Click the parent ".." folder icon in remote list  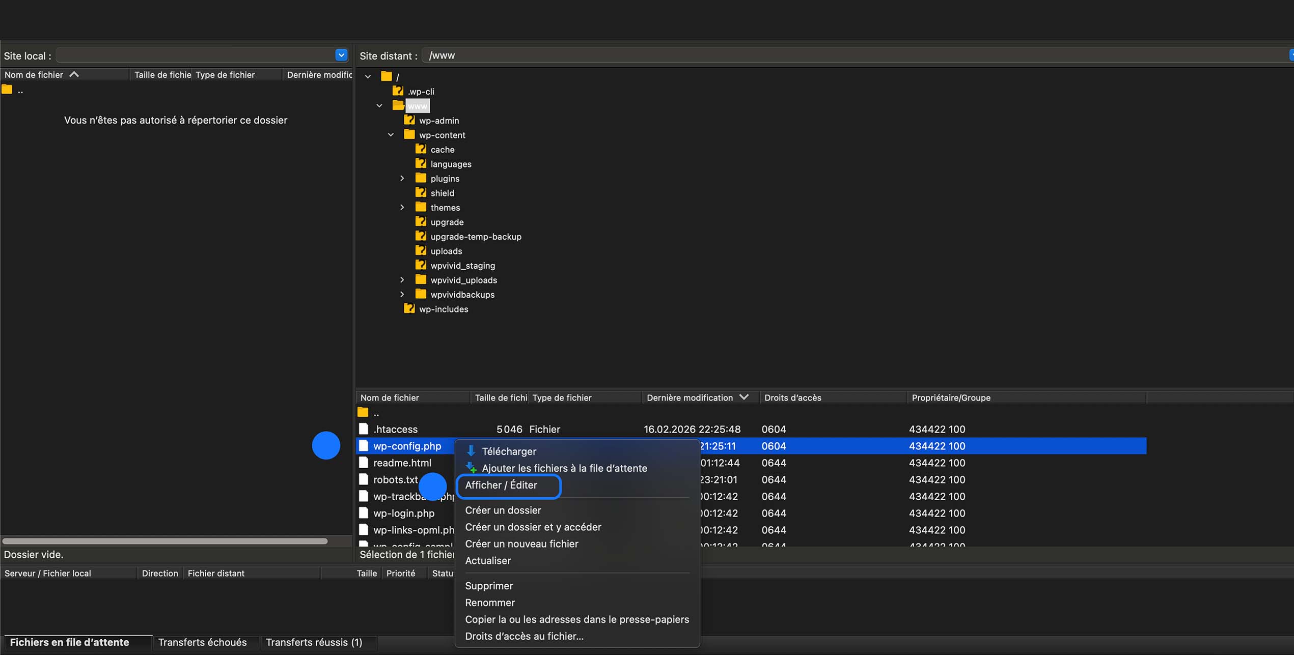pos(364,412)
